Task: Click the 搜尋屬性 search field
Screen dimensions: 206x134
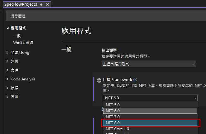Action: [x=106, y=16]
